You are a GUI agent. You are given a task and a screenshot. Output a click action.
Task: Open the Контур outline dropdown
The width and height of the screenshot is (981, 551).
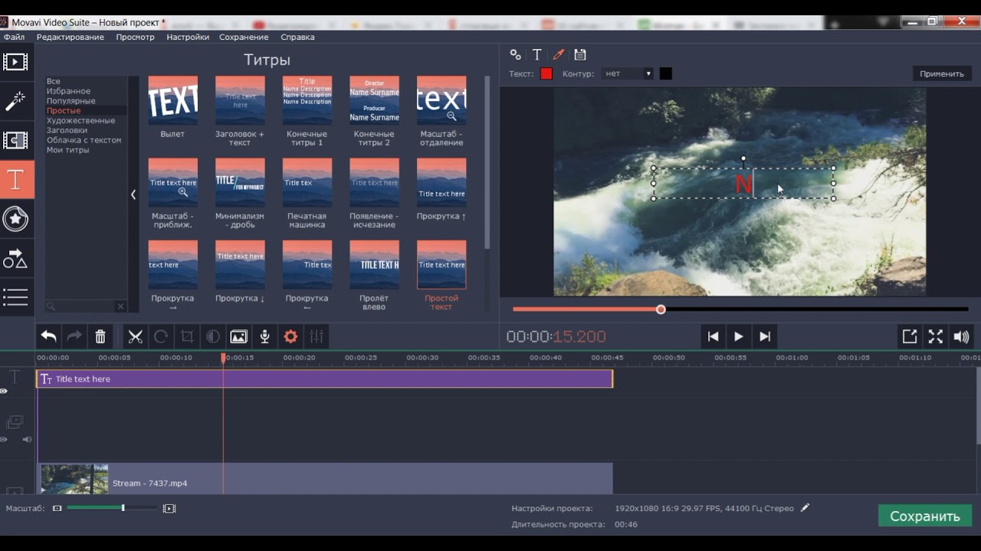click(x=628, y=73)
